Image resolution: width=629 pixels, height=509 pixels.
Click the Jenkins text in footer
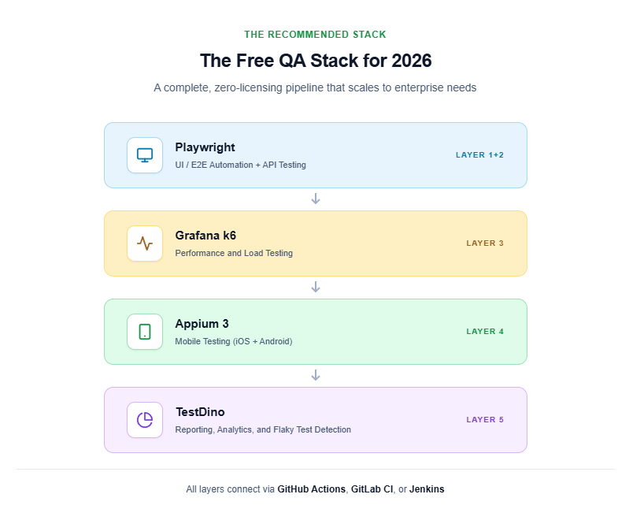pyautogui.click(x=427, y=489)
